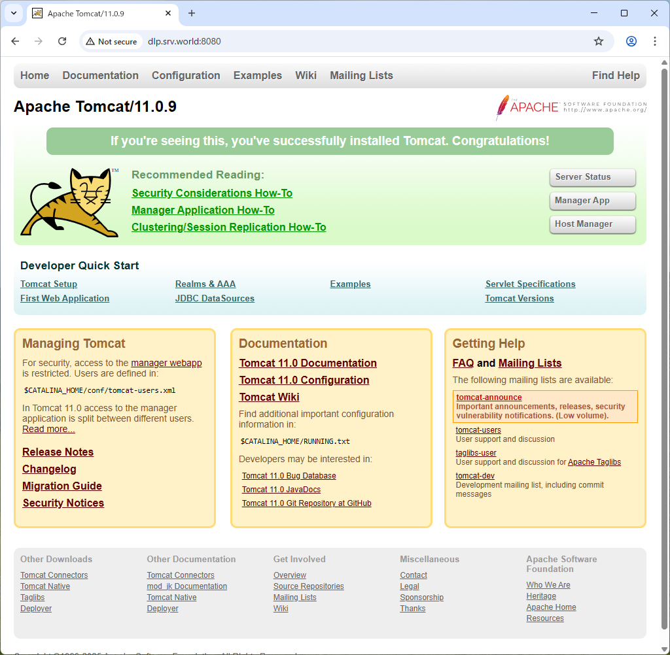The width and height of the screenshot is (670, 655).
Task: Open the tab search dropdown arrow
Action: click(13, 13)
